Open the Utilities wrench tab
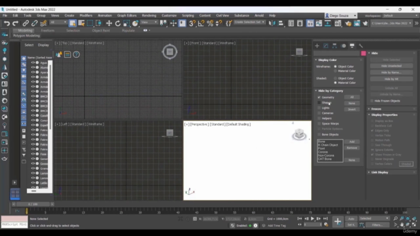 [361, 46]
